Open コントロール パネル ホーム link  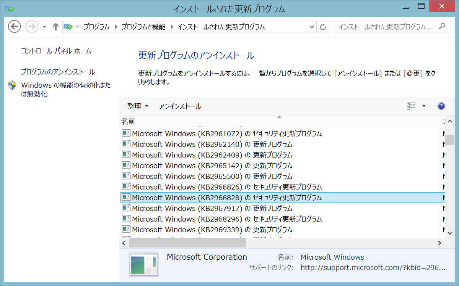click(56, 51)
